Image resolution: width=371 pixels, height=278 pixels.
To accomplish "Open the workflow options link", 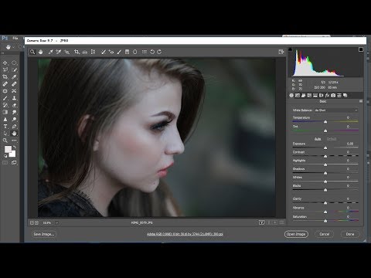I will (185, 234).
